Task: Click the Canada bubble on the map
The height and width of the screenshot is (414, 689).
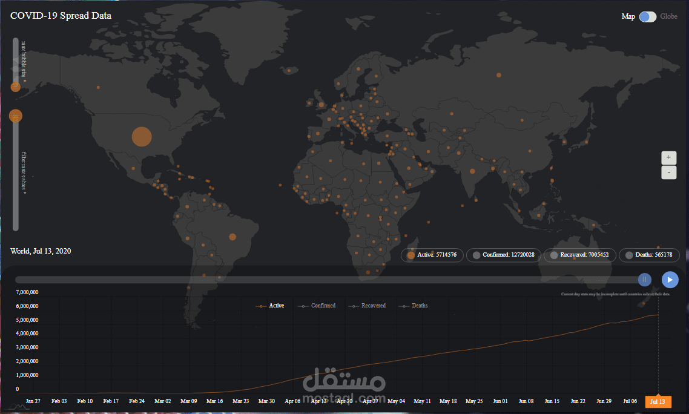Action: coord(98,87)
